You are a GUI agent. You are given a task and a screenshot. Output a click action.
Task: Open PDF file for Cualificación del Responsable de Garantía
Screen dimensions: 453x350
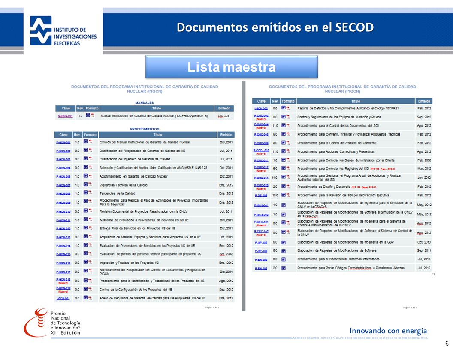[91, 151]
